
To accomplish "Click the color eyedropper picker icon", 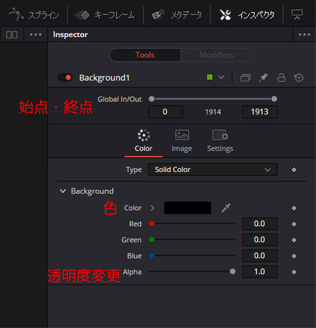I will coord(226,208).
